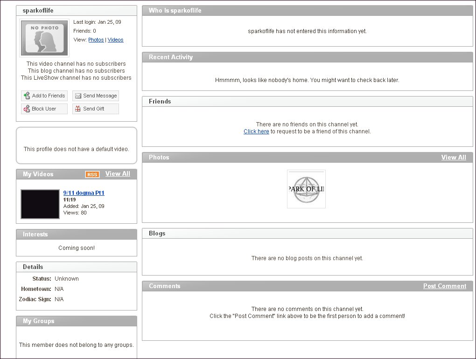Click 'There are no blog posts' message
The image size is (476, 359).
pos(307,258)
